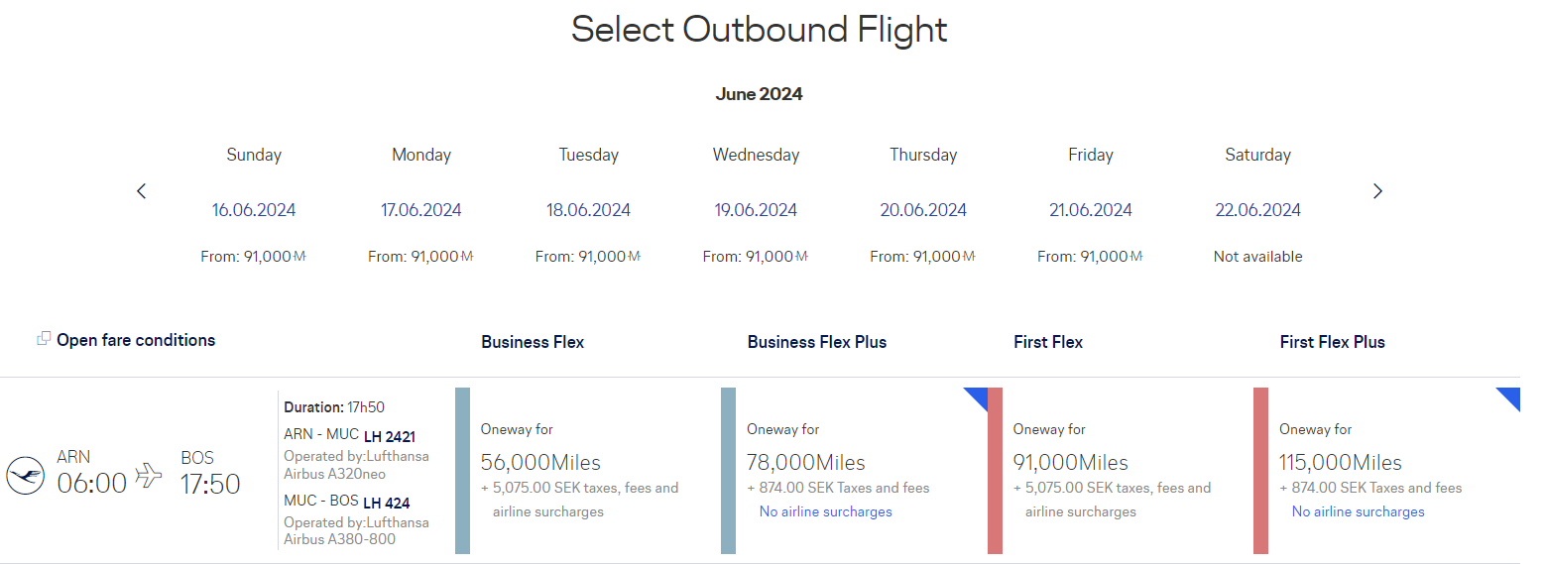
Task: Click blue corner flag on Business Flex Plus
Action: pyautogui.click(x=979, y=396)
